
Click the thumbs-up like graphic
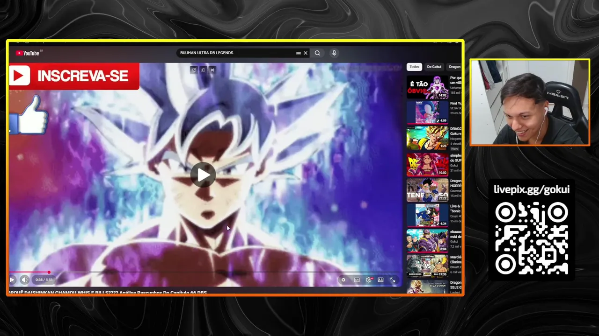tap(29, 115)
